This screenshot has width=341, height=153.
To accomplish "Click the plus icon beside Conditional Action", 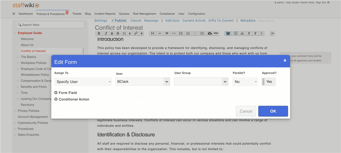I will pyautogui.click(x=56, y=99).
